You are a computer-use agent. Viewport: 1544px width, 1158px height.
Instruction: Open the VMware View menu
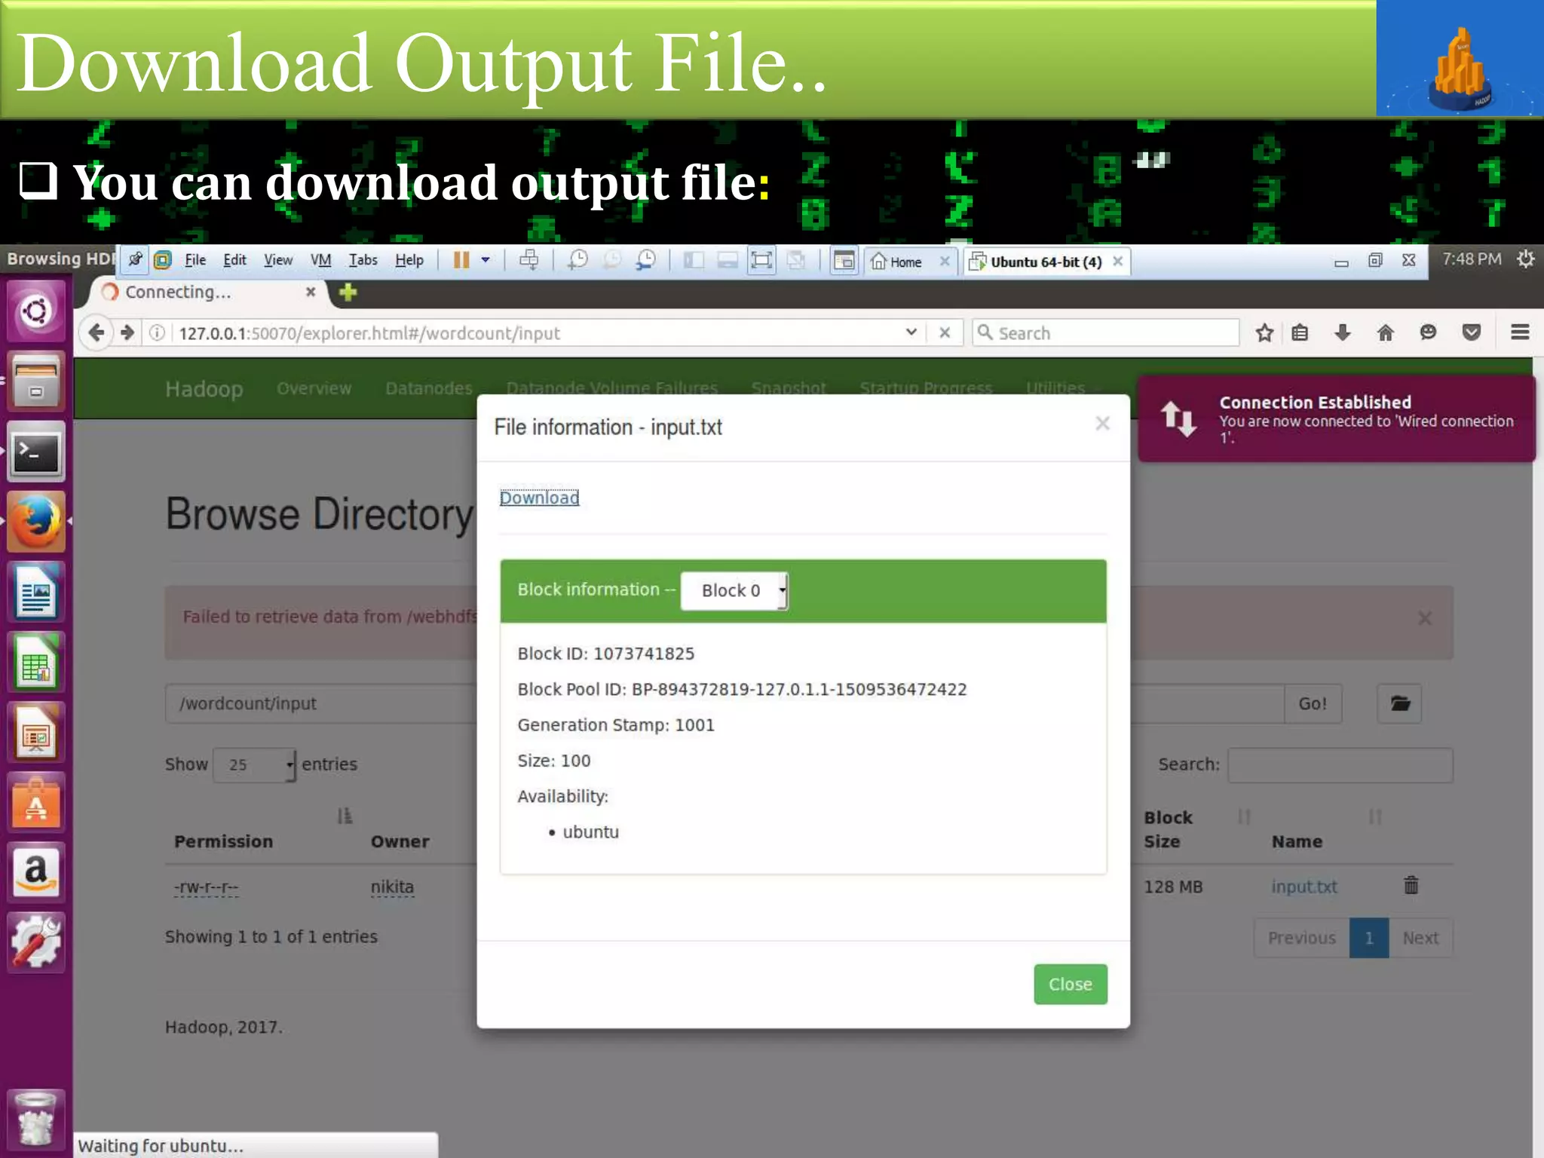(x=277, y=260)
